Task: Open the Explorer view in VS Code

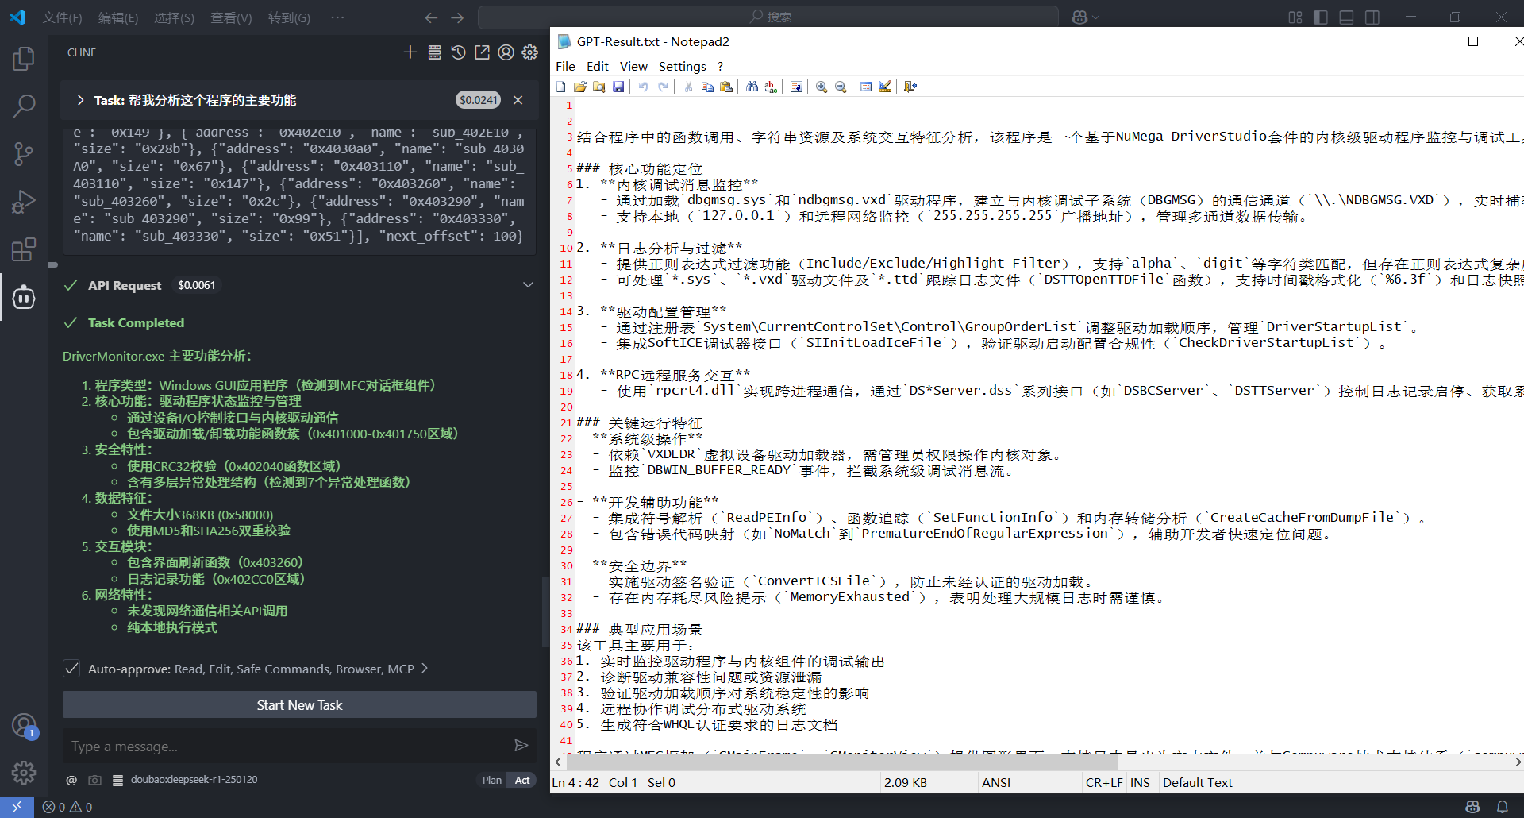Action: tap(24, 59)
